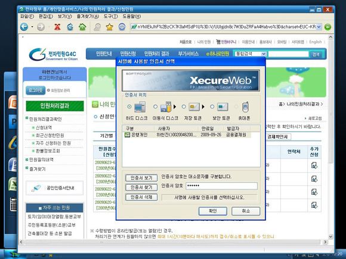Screen dimensions: 346x259
Task: Open the Internet Explorer icon in desktop dock
Action: [x=13, y=143]
